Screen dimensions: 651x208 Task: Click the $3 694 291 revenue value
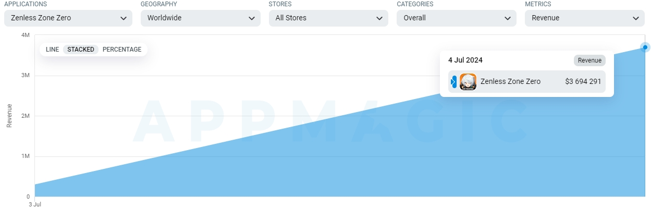point(583,82)
